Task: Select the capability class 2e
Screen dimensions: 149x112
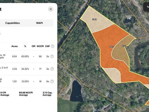Action: [48, 69]
